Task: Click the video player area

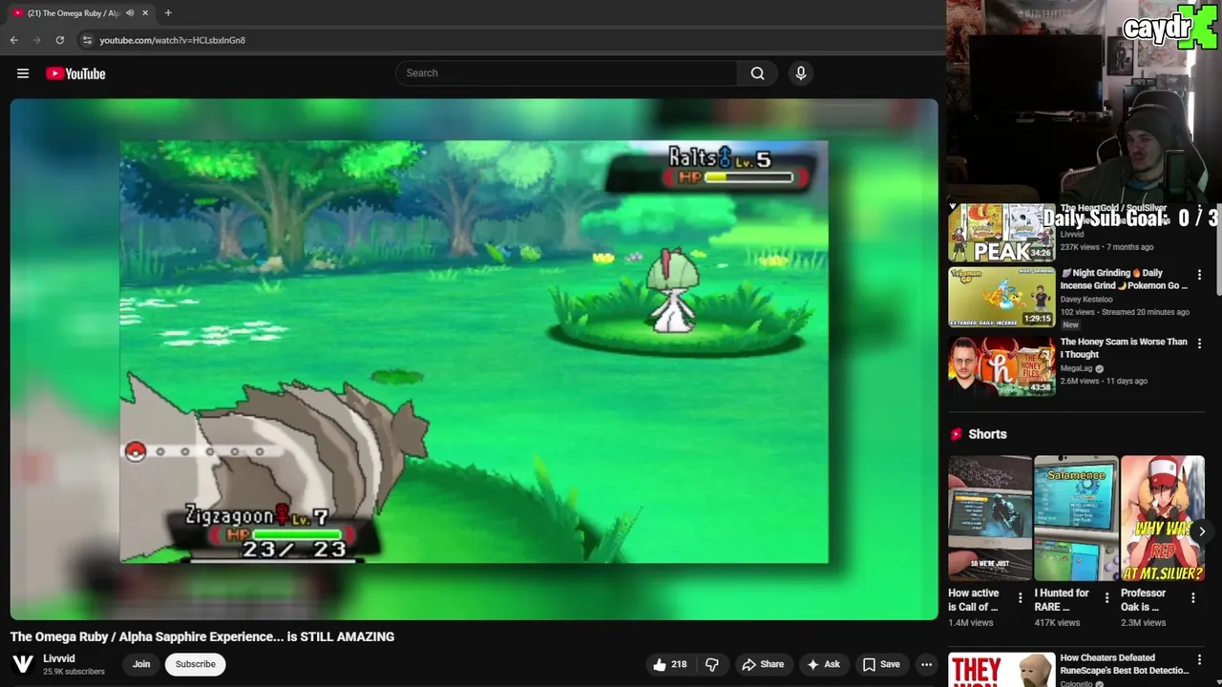Action: coord(474,359)
